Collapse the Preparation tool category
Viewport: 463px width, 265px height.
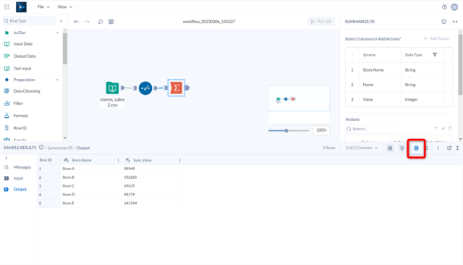[x=57, y=80]
